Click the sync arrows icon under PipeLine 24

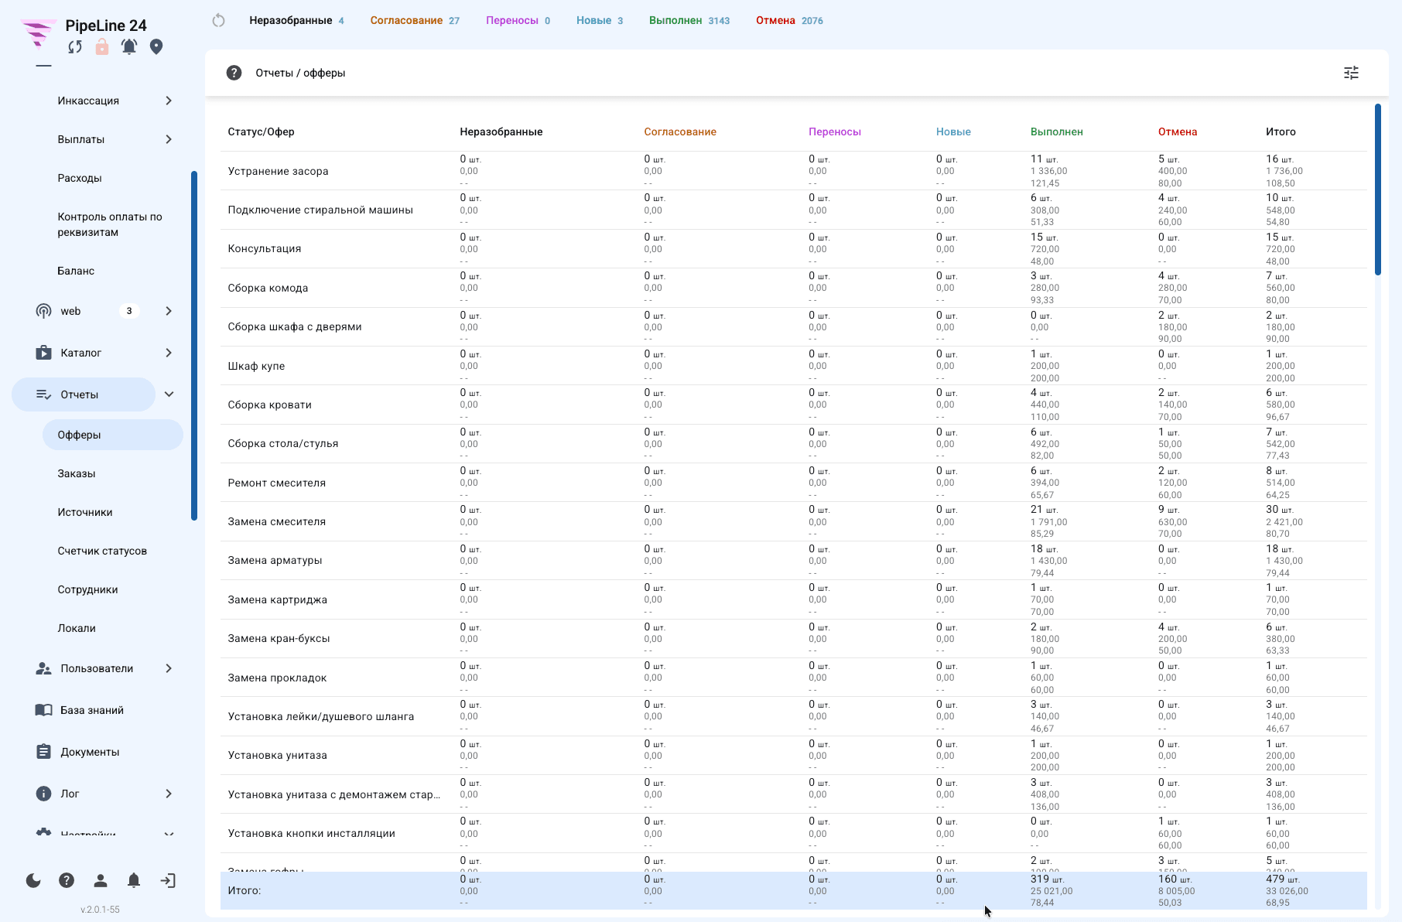pos(75,47)
